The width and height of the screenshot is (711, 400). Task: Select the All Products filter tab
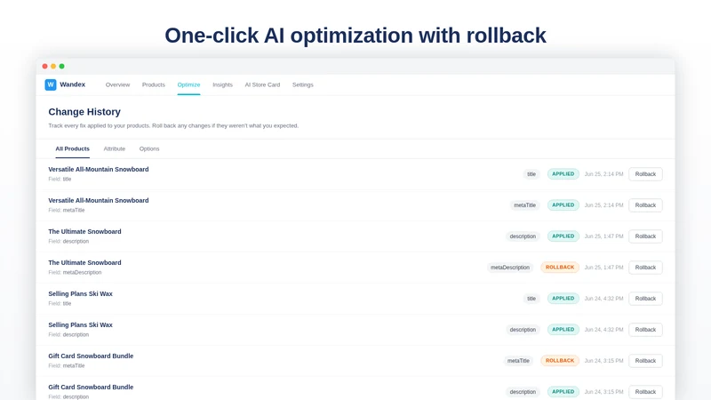73,148
